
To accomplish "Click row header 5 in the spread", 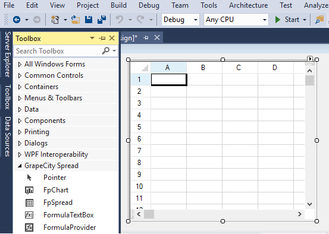I will click(140, 127).
